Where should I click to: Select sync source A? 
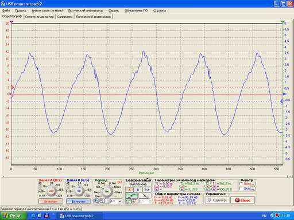coord(129,190)
